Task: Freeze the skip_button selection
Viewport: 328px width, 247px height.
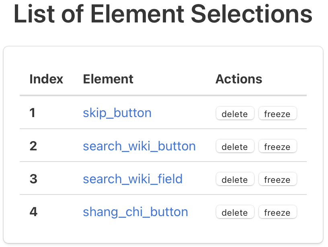Action: [277, 113]
